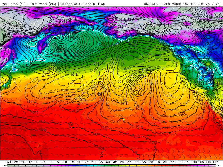The height and width of the screenshot is (167, 223).
Task: Click the 1034 isobar label
Action: (84, 13)
